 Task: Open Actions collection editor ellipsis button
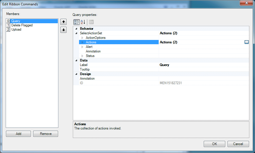click(x=246, y=42)
